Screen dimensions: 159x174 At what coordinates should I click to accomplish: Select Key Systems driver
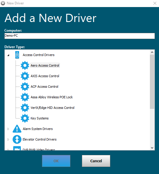(40, 118)
